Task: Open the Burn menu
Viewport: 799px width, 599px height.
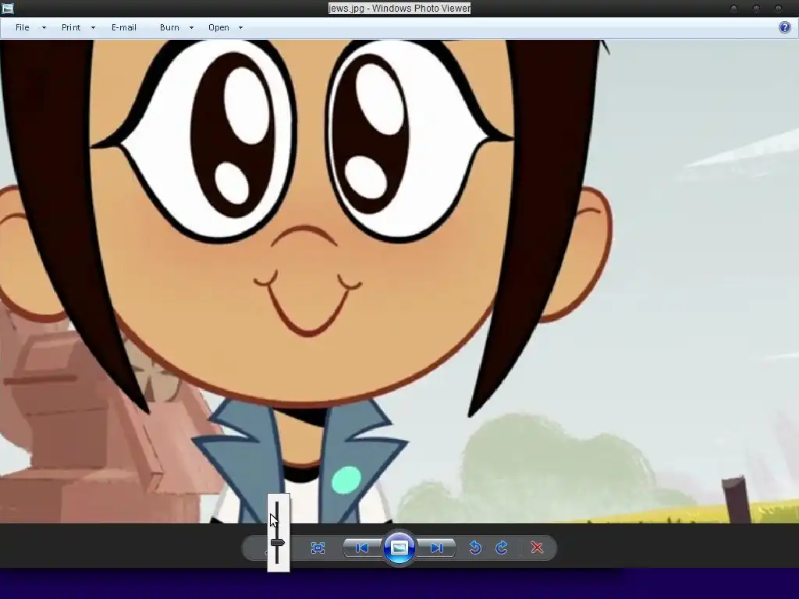Action: (169, 27)
